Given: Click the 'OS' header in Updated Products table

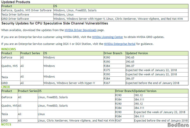Looking at the screenshot, I should coord(121,6).
